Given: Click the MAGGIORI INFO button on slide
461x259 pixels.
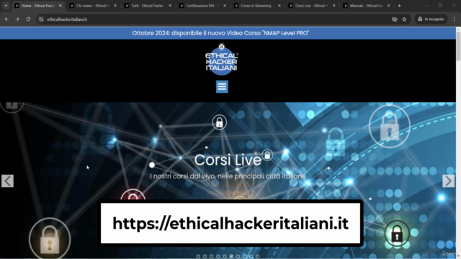Looking at the screenshot, I should [x=228, y=193].
